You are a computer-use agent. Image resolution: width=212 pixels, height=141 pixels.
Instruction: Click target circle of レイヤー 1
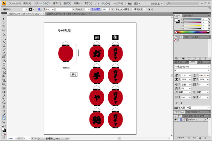[205, 120]
